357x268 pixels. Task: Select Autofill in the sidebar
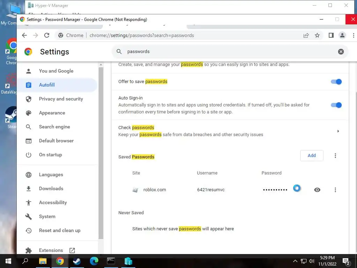[57, 85]
